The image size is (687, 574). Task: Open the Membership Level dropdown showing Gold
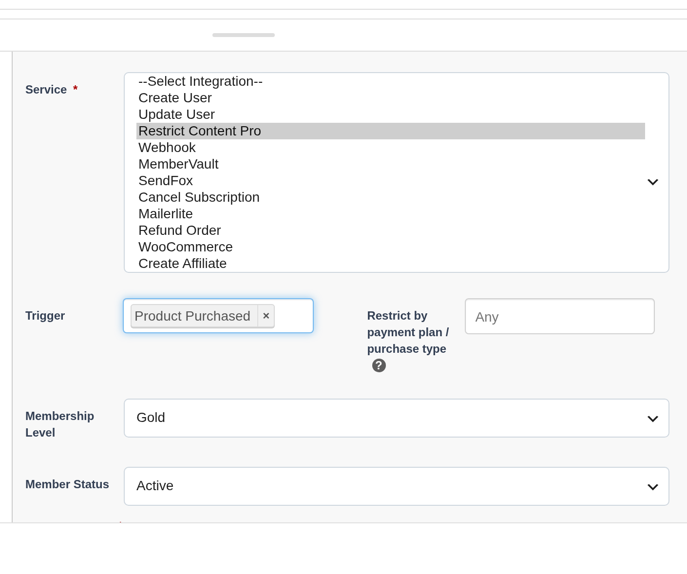pos(397,418)
